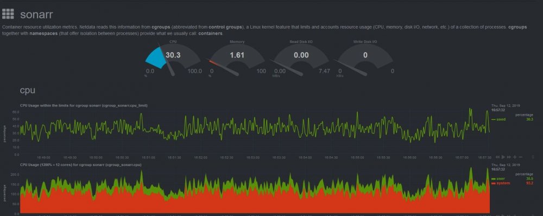Click play on the cpu_limit chart
Viewport: 543px width, 216px height.
click(503, 157)
